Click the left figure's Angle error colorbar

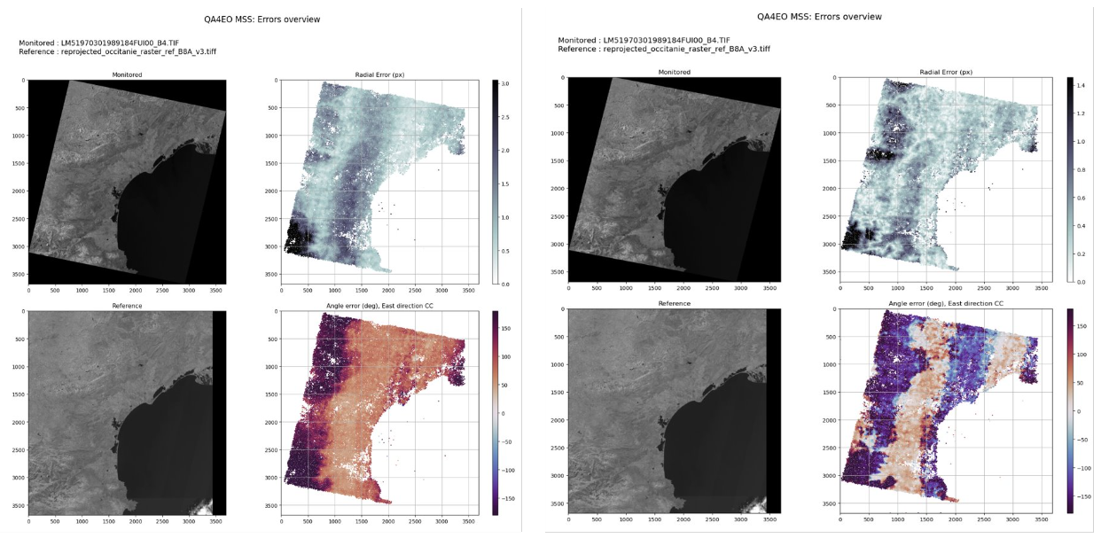click(x=496, y=412)
